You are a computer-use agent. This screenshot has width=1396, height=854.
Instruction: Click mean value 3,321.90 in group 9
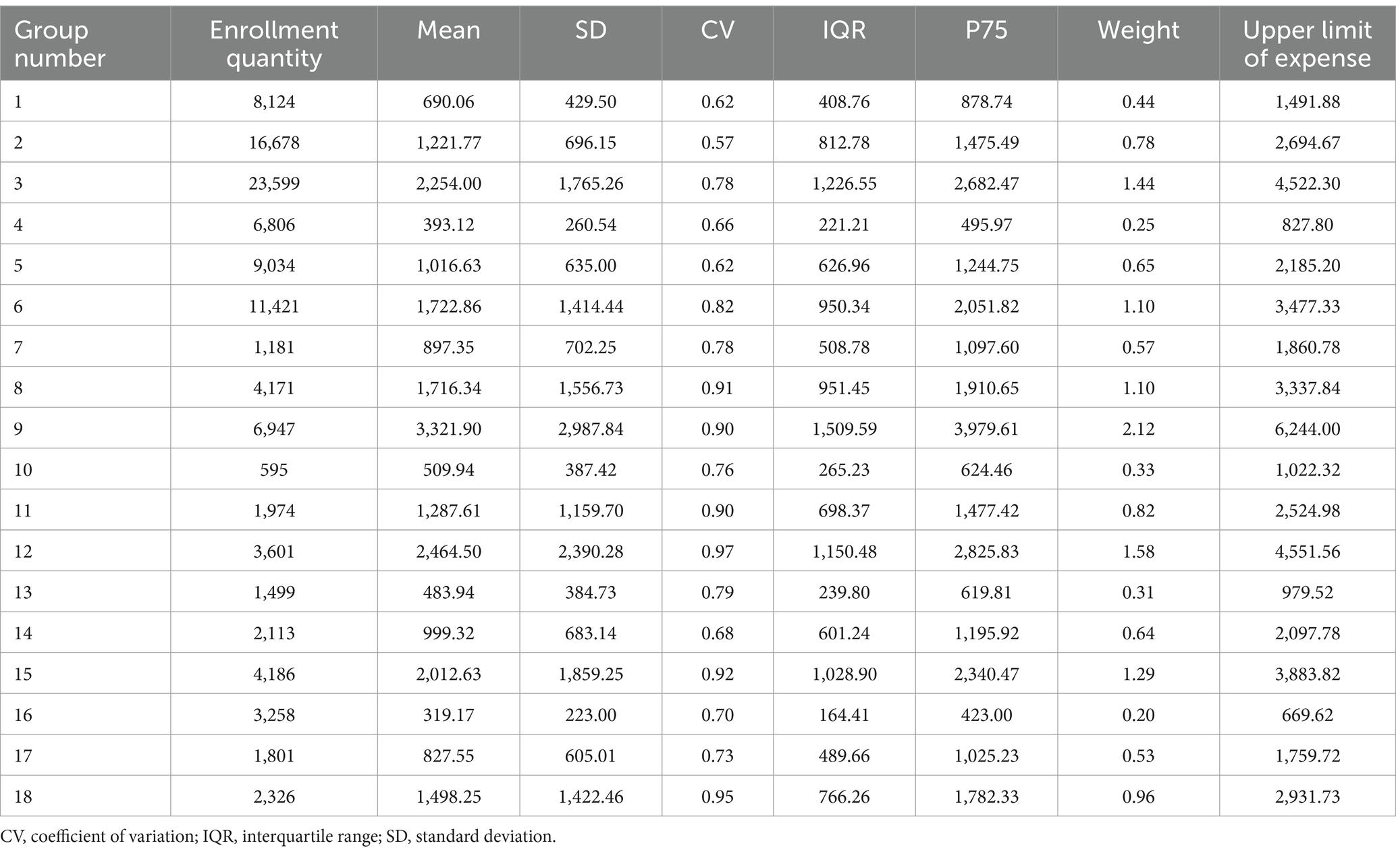point(448,429)
